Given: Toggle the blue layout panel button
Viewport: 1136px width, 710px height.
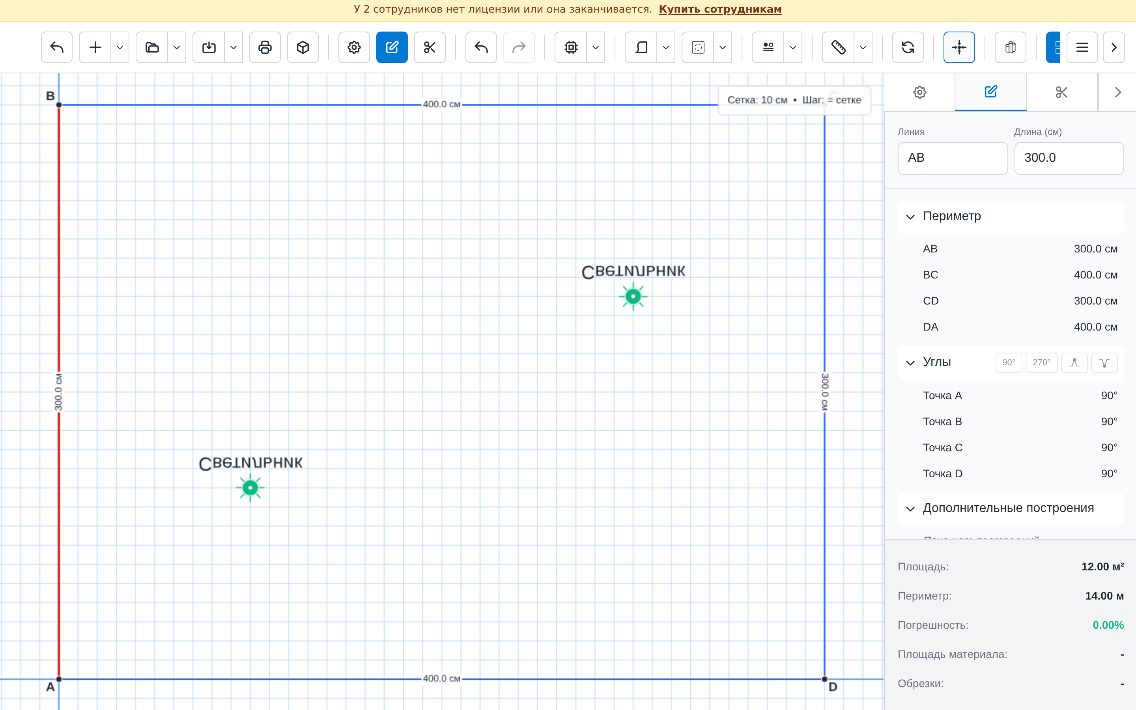Looking at the screenshot, I should pos(1054,47).
